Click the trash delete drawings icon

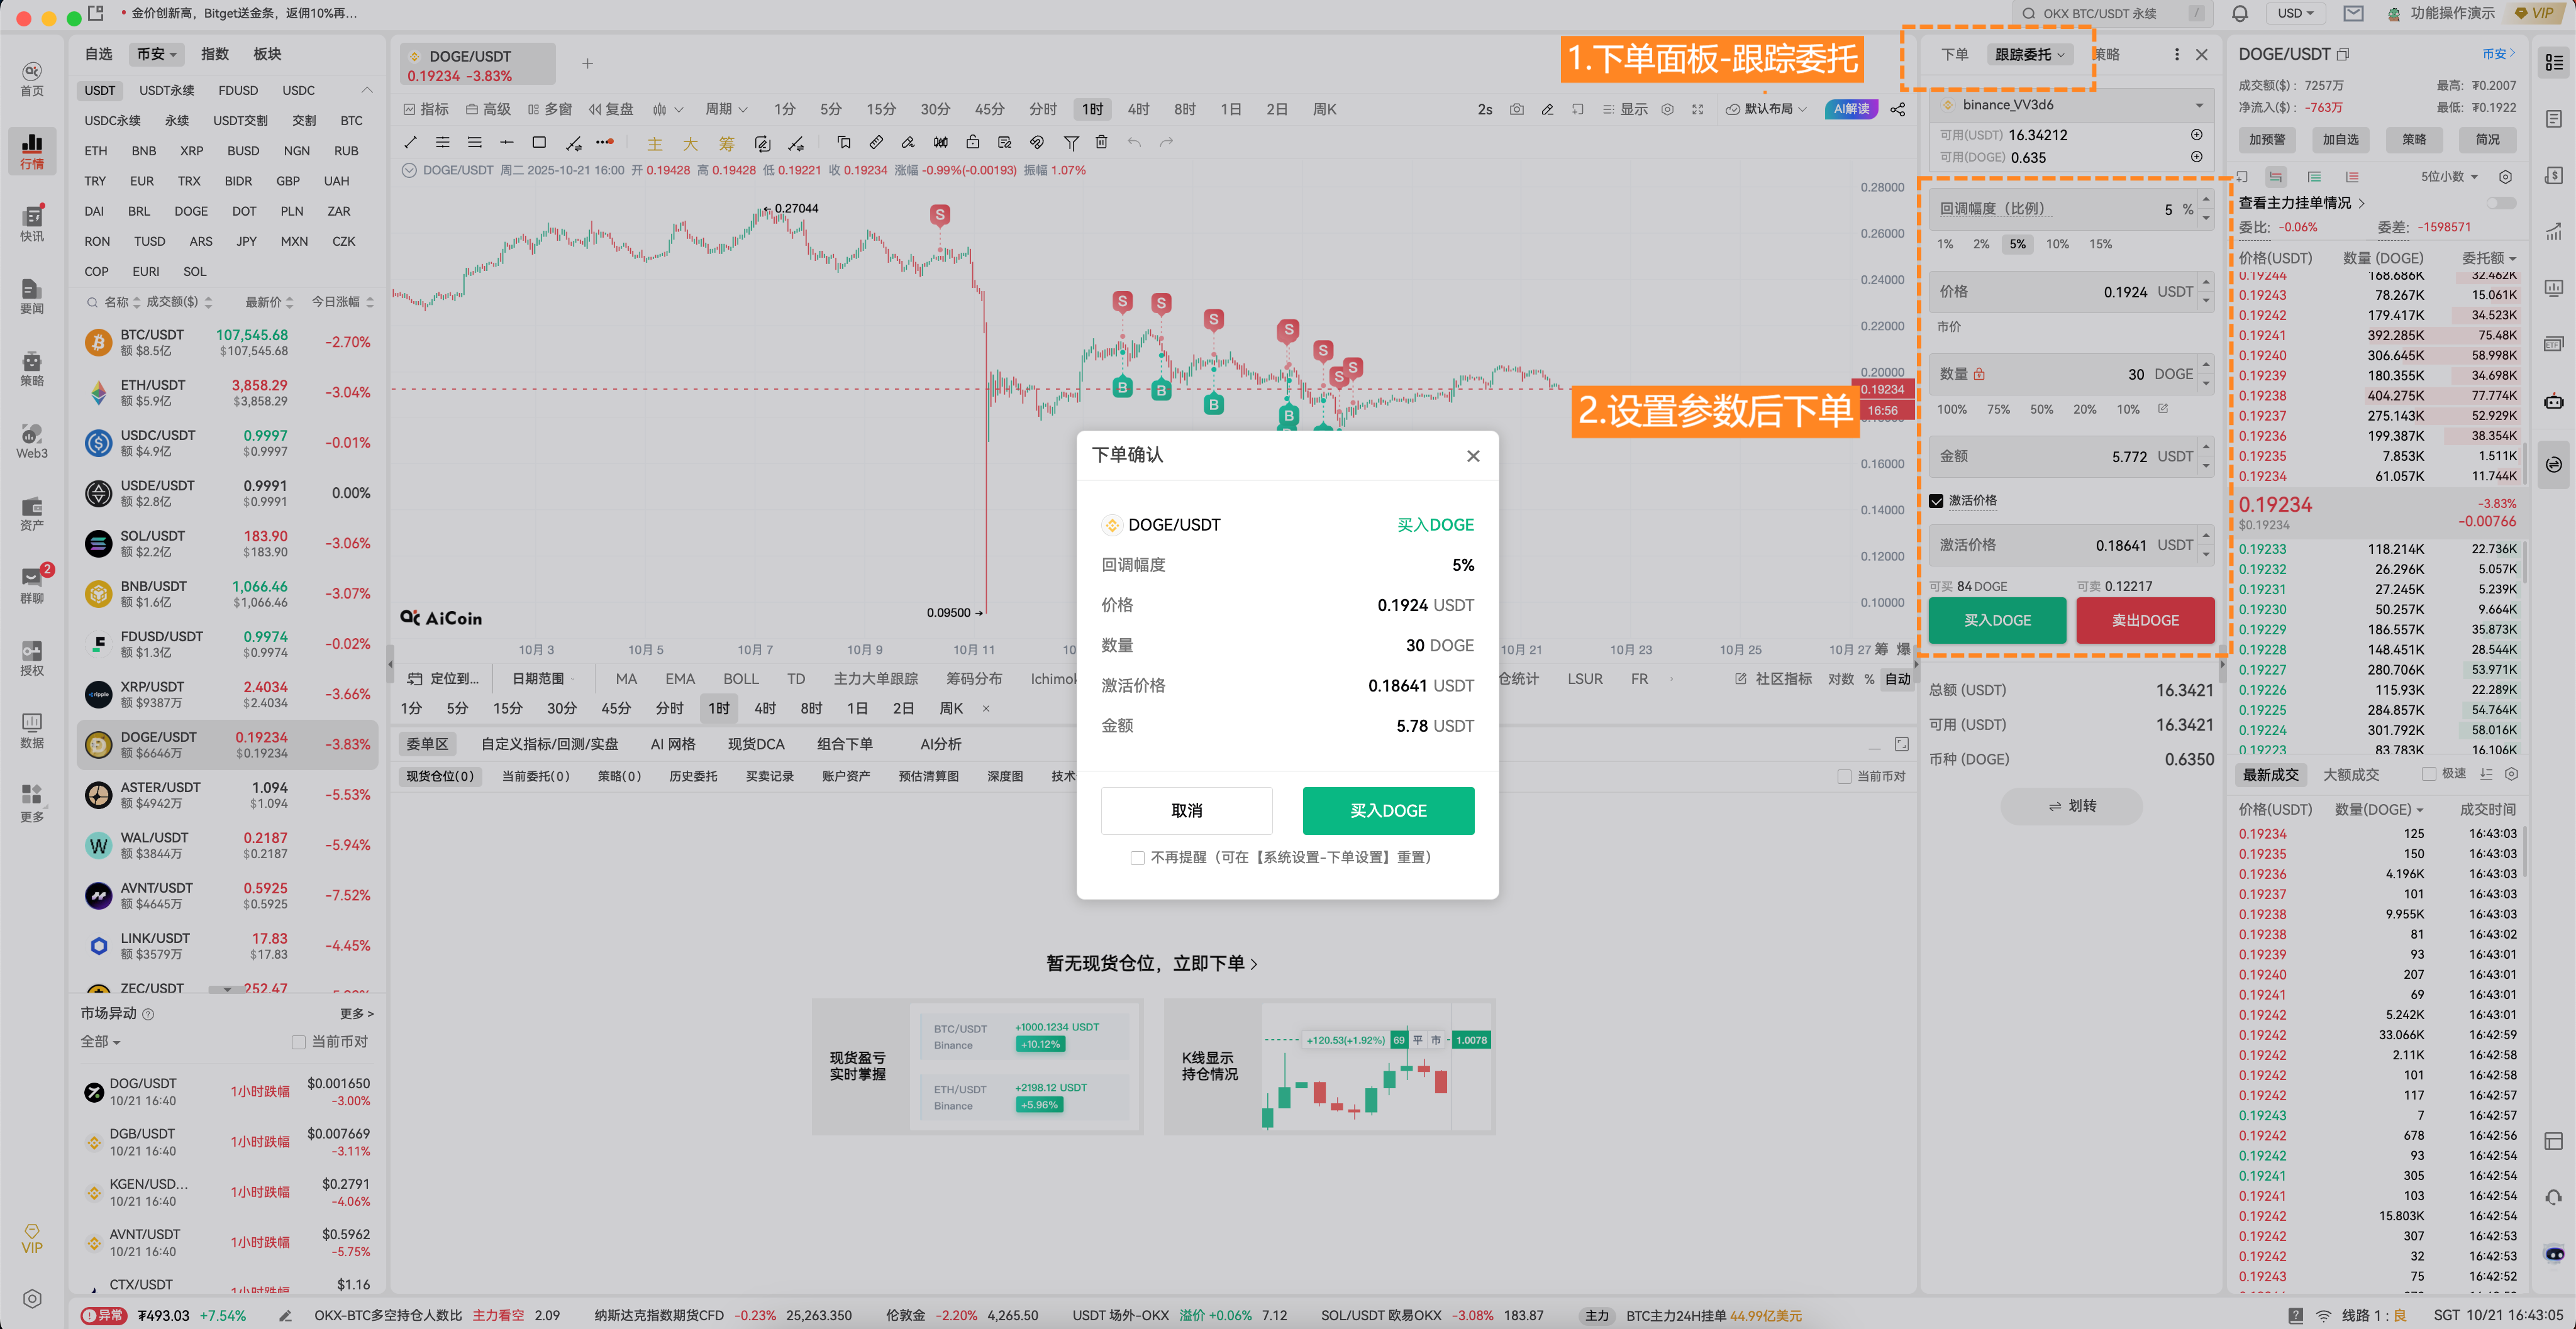click(1101, 143)
